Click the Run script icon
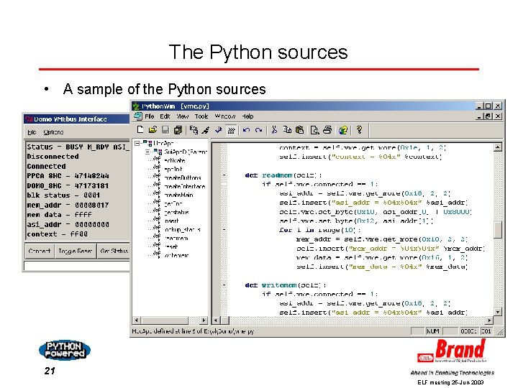Viewport: 518px width, 388px height. [x=206, y=130]
